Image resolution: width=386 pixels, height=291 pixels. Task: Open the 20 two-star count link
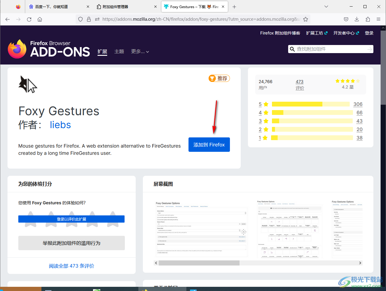coord(360,129)
